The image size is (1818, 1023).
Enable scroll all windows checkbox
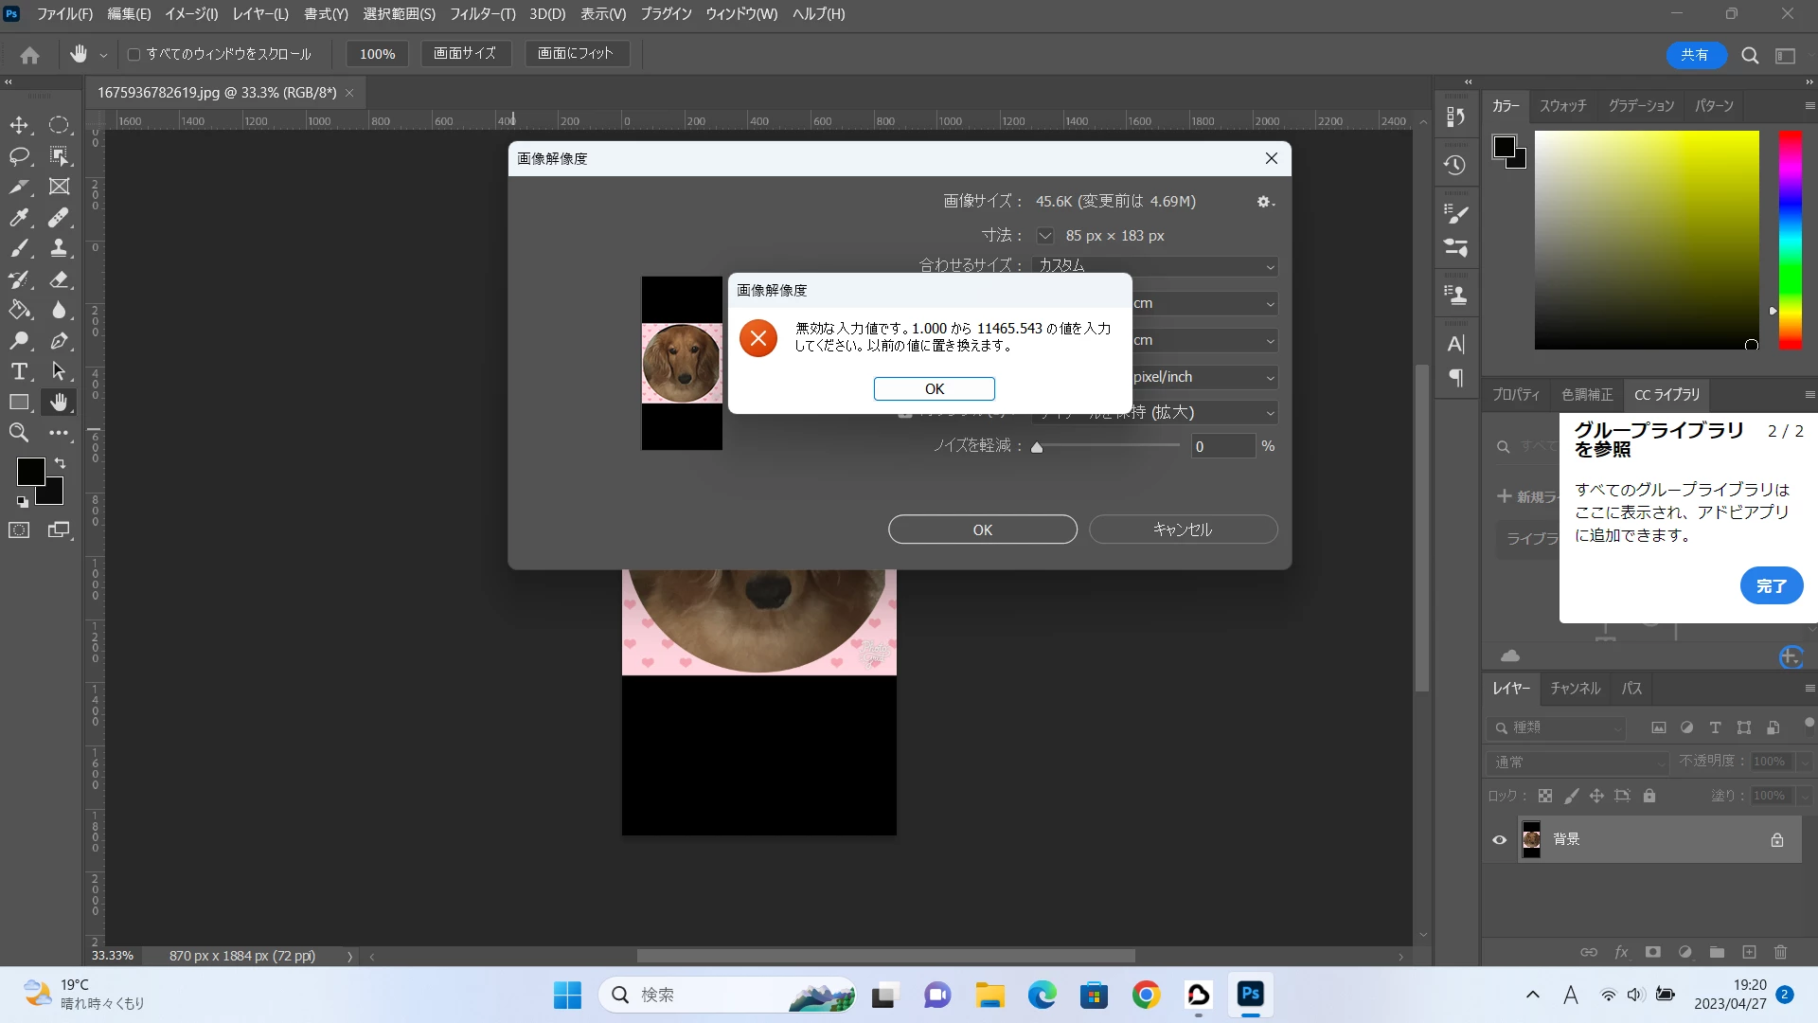[x=134, y=55]
